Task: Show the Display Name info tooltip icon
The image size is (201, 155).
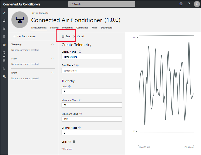Action: [x=80, y=52]
